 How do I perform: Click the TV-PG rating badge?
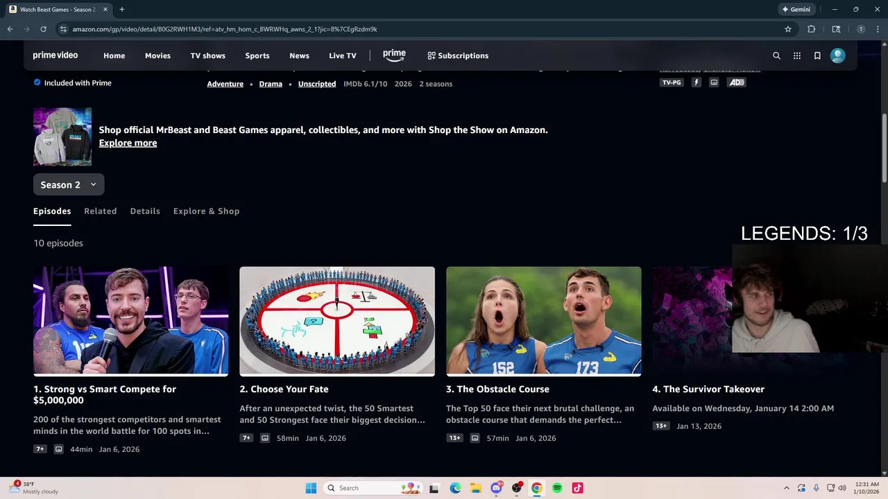672,82
